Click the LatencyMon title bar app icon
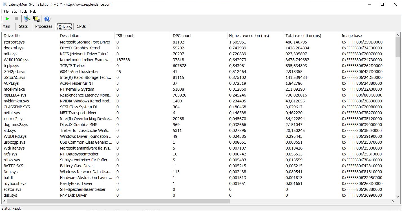The height and width of the screenshot is (211, 402). (x=5, y=4)
